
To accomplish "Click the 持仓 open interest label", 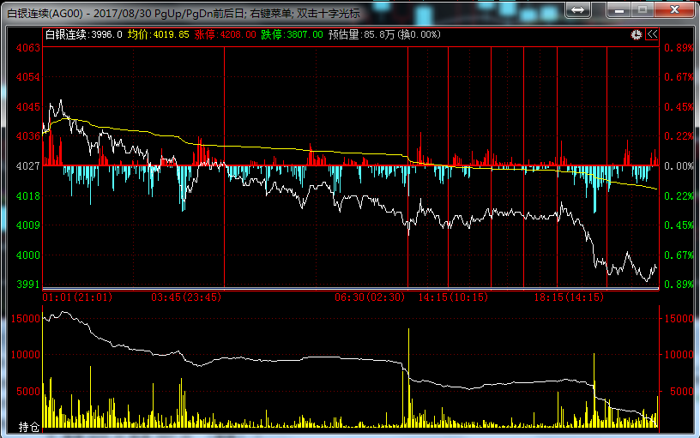I will tap(29, 428).
